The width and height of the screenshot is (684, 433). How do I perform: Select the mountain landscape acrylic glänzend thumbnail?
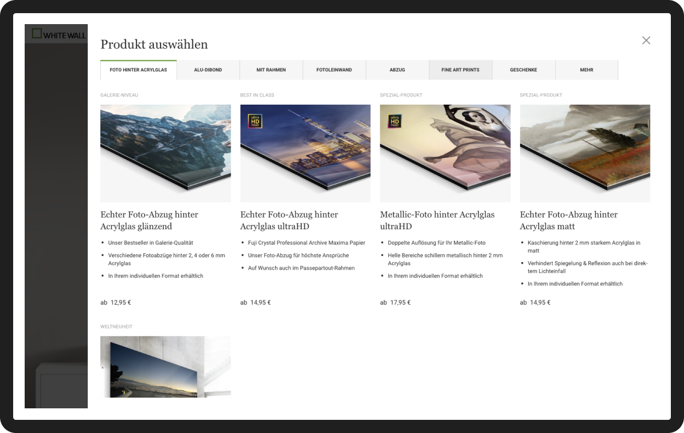[166, 153]
